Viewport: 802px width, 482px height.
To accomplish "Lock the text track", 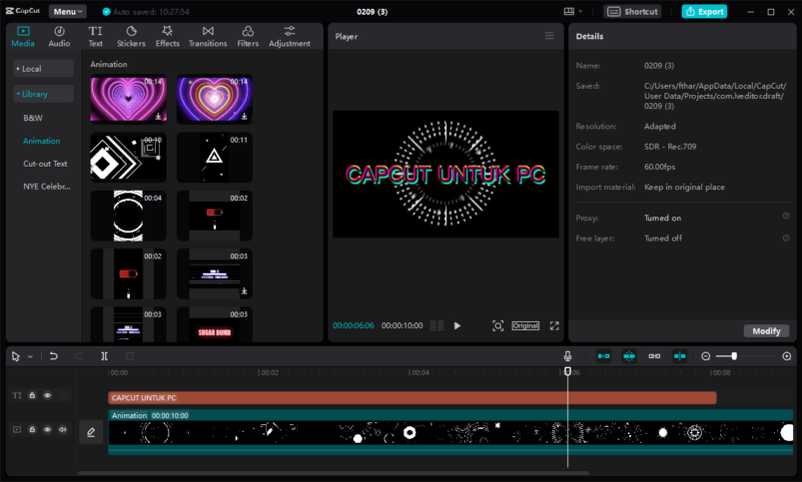I will pyautogui.click(x=32, y=395).
